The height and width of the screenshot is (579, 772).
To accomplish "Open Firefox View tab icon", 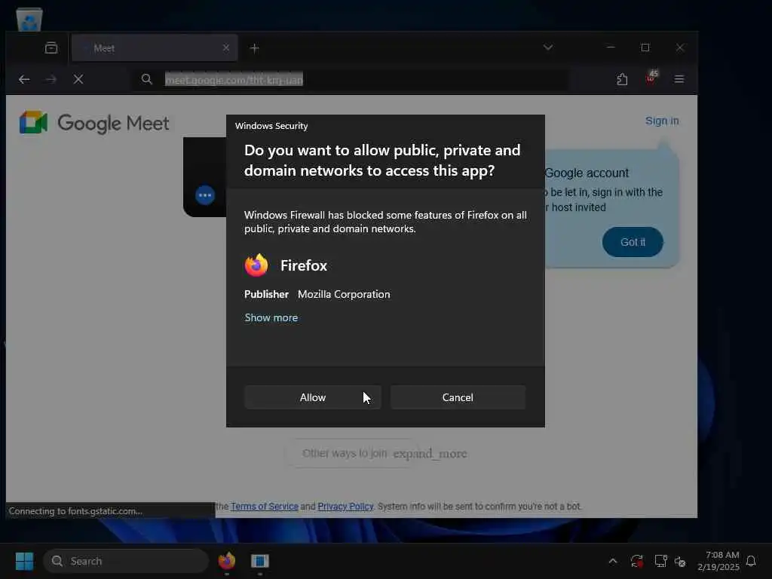I will [x=51, y=47].
